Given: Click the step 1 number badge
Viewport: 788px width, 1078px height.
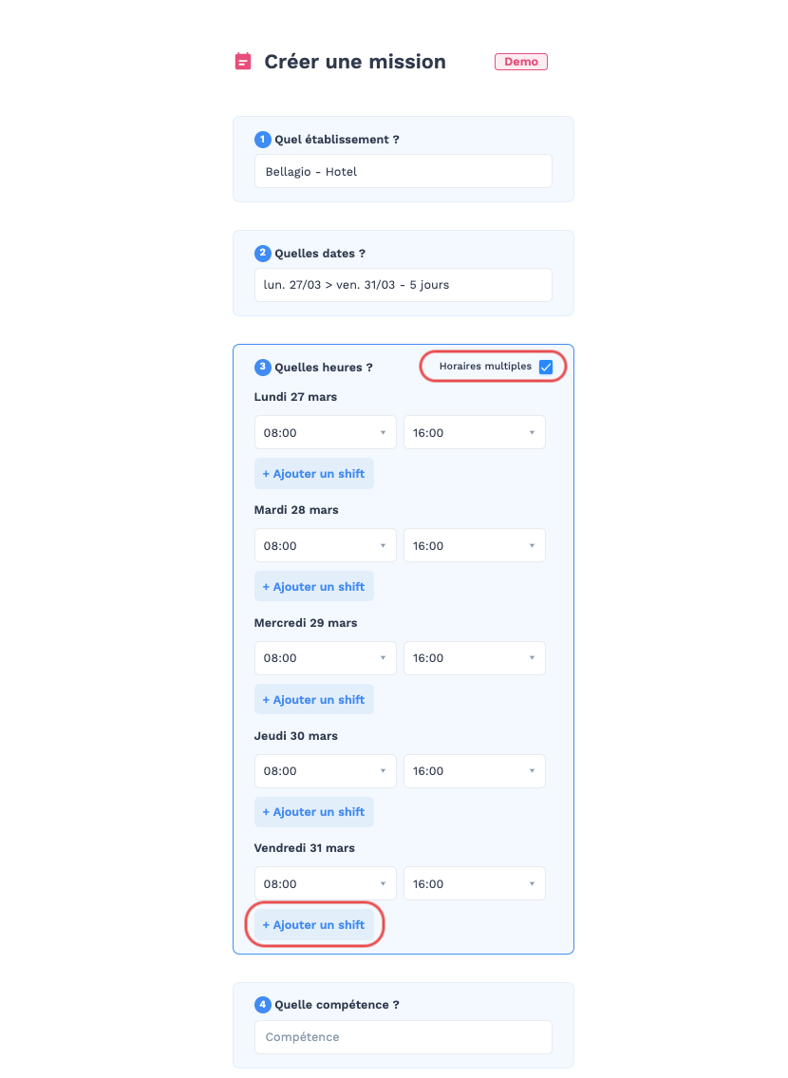Looking at the screenshot, I should pos(262,139).
